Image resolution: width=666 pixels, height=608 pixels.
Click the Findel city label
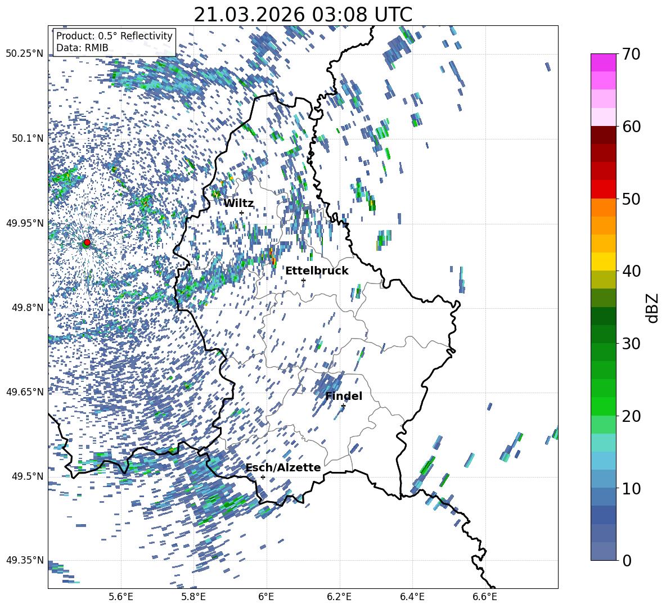[344, 396]
